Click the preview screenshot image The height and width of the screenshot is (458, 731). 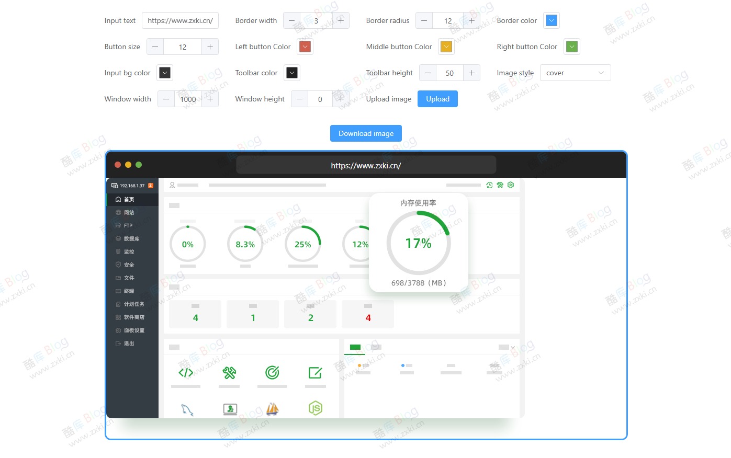click(x=315, y=298)
